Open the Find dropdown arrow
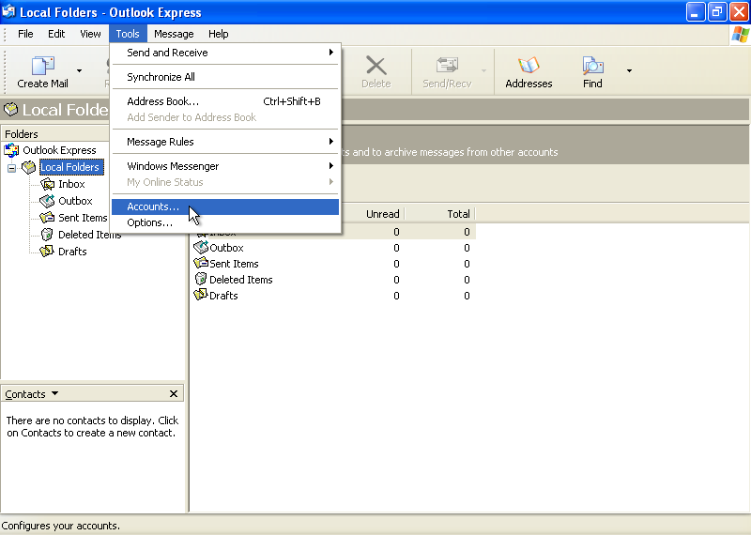Viewport: 751px width, 535px height. 629,71
